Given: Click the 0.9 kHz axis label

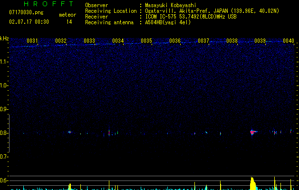Looking at the screenshot, I should 4,109.
